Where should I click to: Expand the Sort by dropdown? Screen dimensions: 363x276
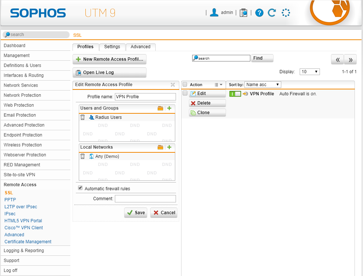(262, 85)
